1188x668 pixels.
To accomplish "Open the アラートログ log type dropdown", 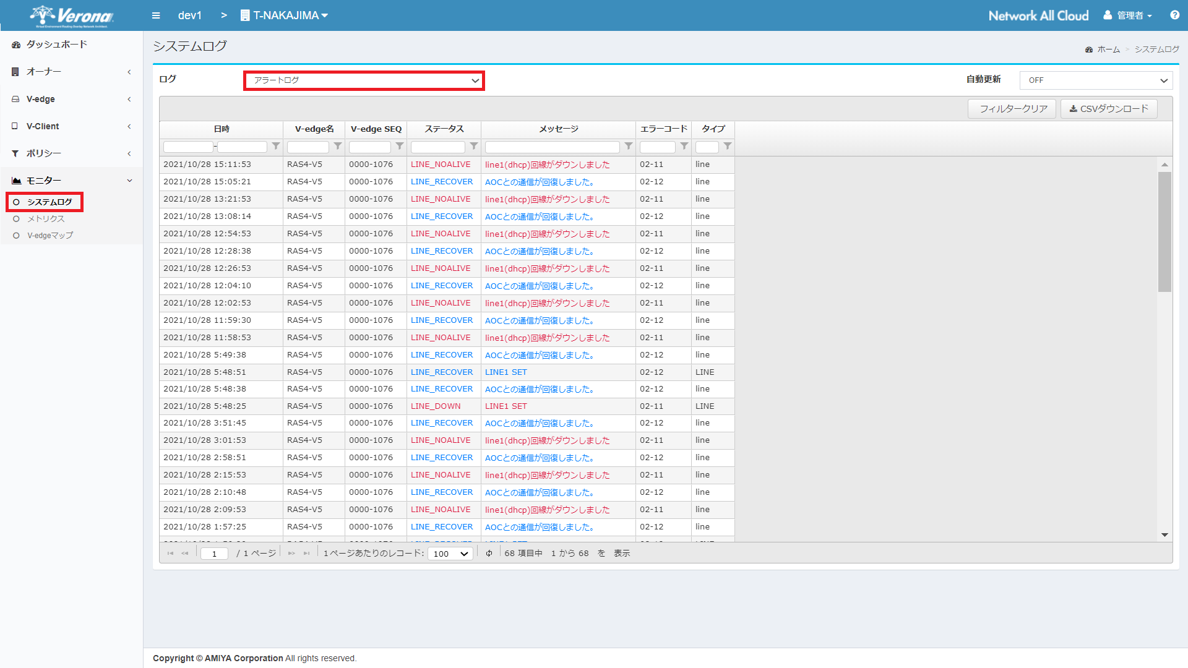I will click(x=364, y=80).
